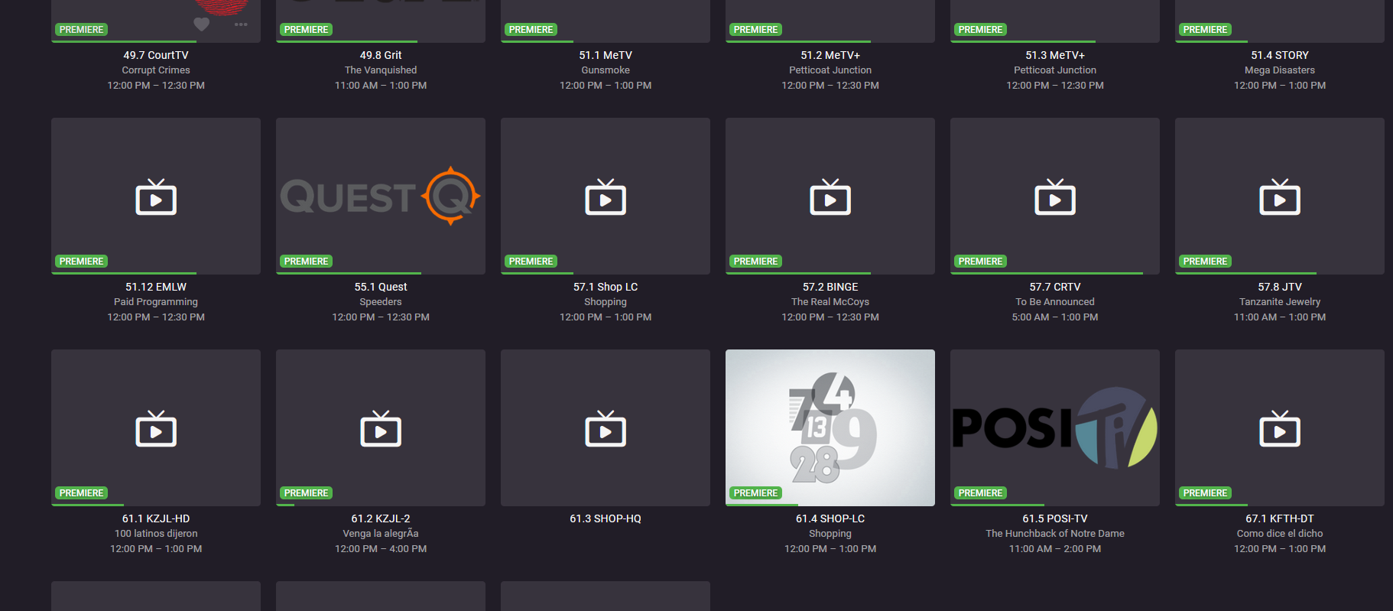The image size is (1393, 611).
Task: Click the Corrupt Crimes program name
Action: click(x=156, y=70)
